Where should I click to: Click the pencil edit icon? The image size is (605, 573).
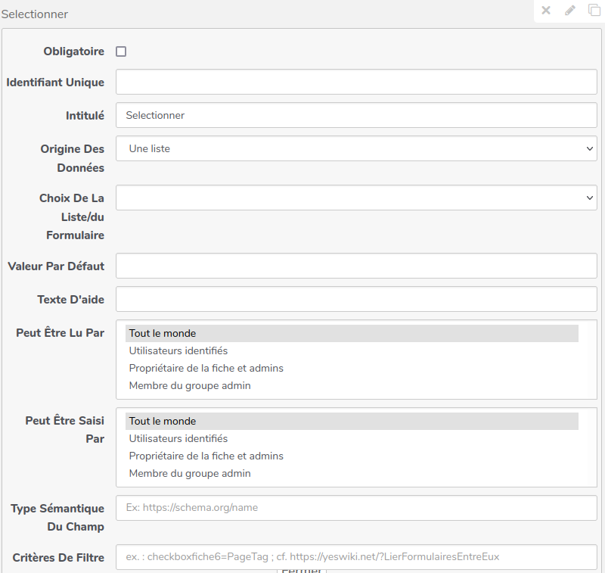pyautogui.click(x=570, y=11)
